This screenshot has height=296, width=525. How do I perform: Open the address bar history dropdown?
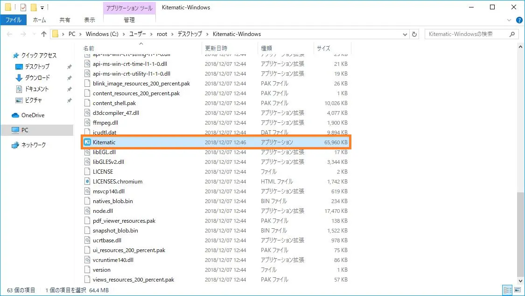(x=405, y=34)
